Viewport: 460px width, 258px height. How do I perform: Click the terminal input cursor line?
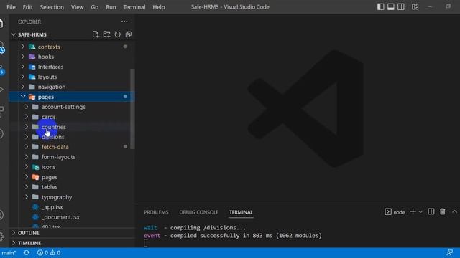(145, 243)
